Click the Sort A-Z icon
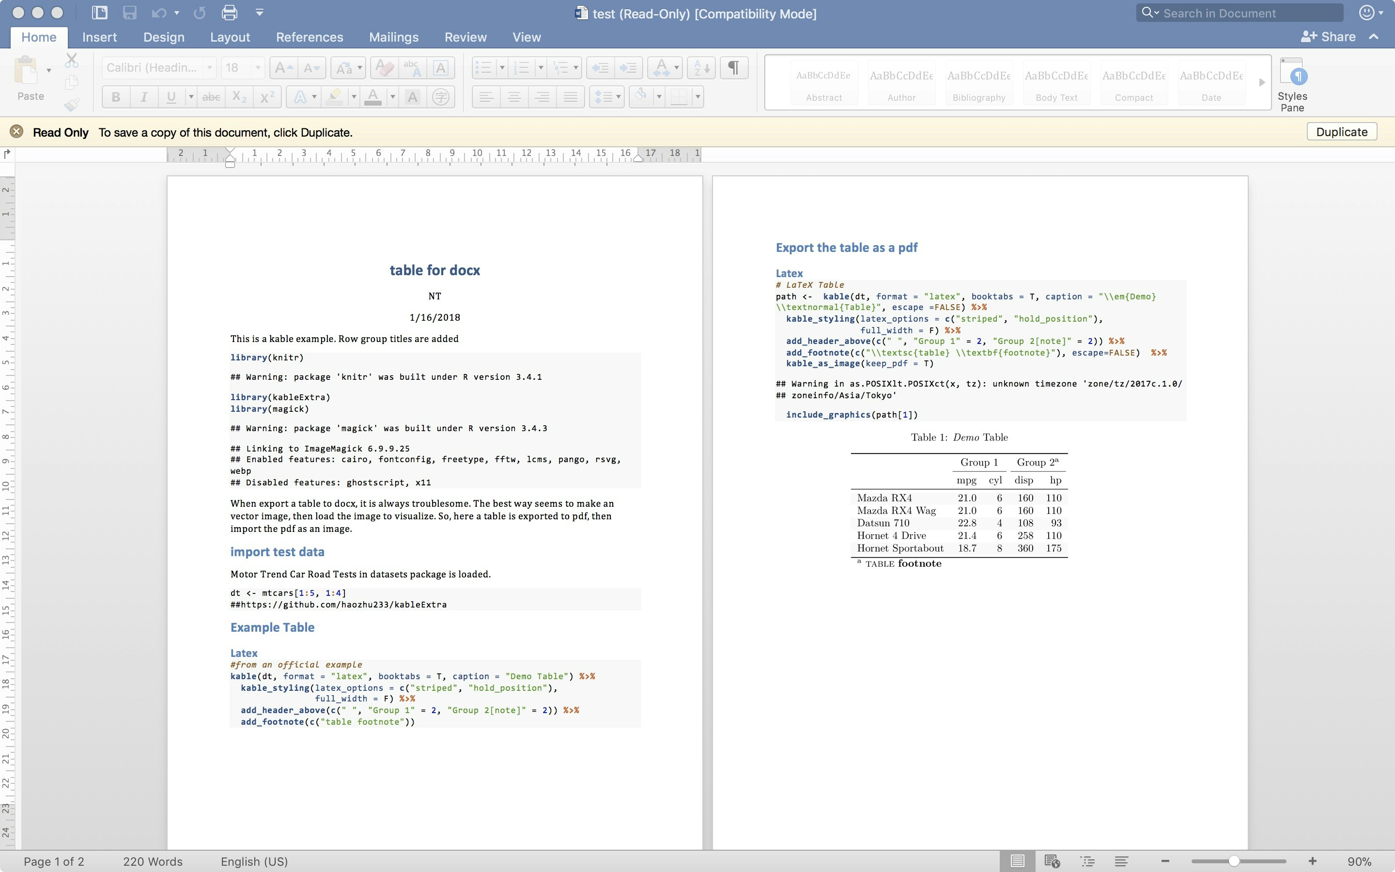 pos(701,68)
